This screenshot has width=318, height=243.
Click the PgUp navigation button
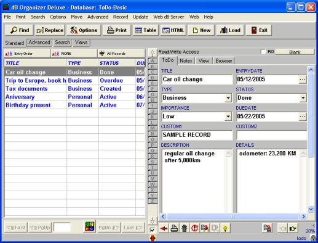40,228
